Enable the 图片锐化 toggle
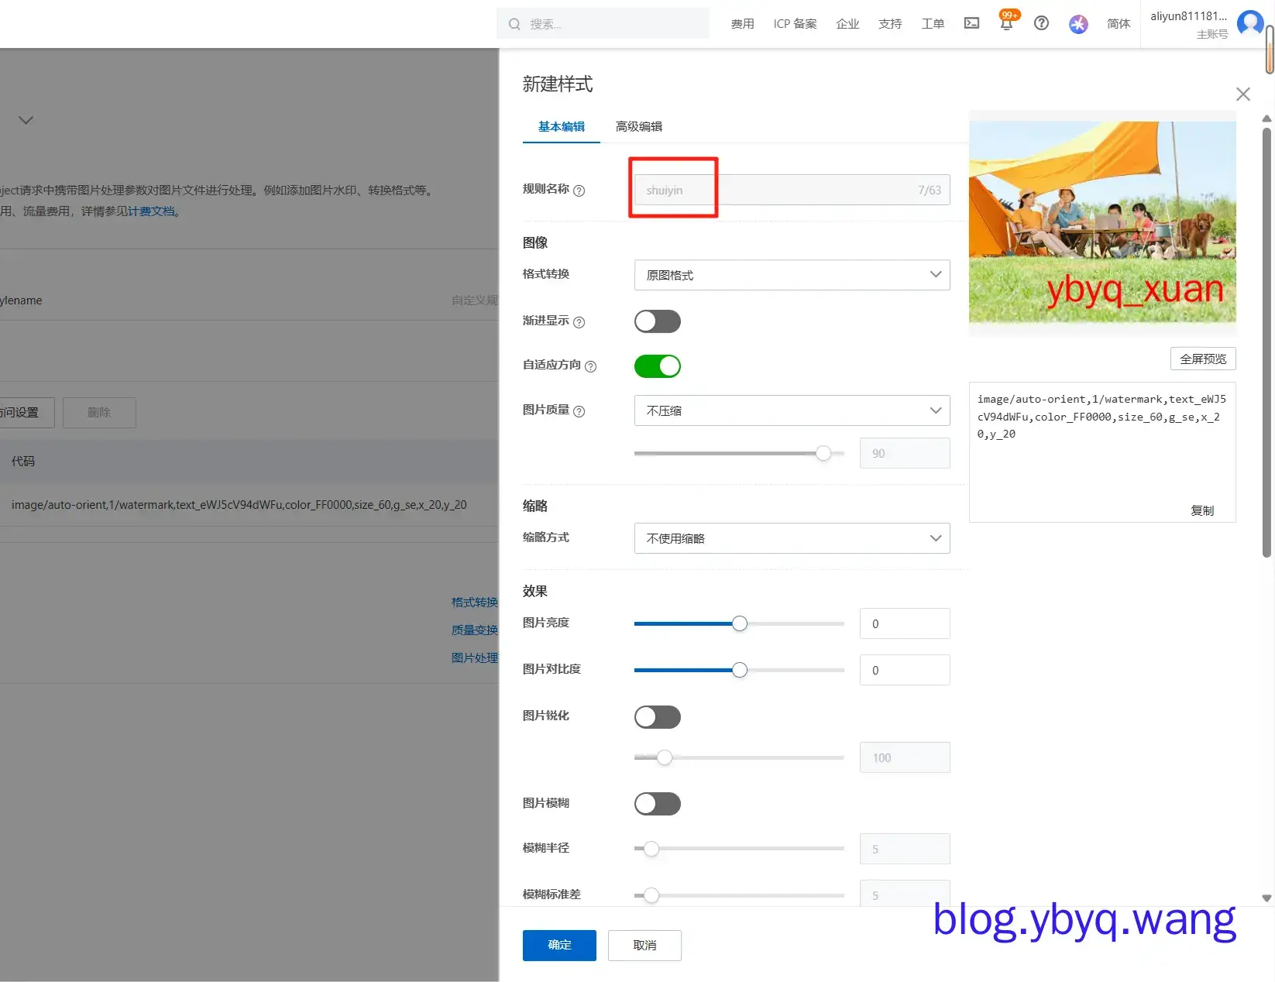Image resolution: width=1275 pixels, height=982 pixels. (657, 717)
